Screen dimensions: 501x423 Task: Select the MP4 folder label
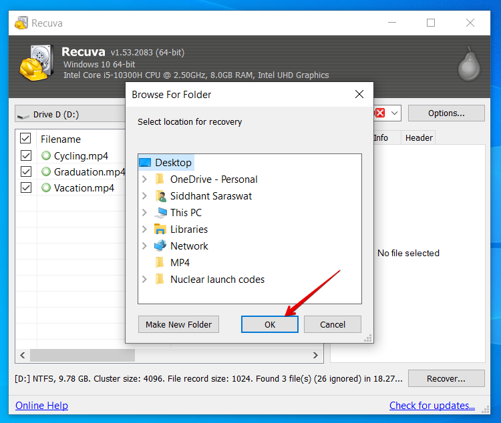tap(180, 262)
